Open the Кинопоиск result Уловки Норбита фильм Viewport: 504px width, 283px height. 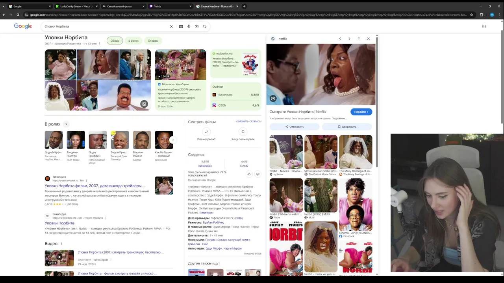(x=95, y=186)
